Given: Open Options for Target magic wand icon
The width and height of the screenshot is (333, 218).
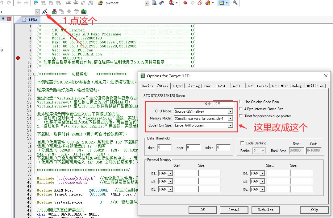Looking at the screenshot, I should click(x=45, y=12).
